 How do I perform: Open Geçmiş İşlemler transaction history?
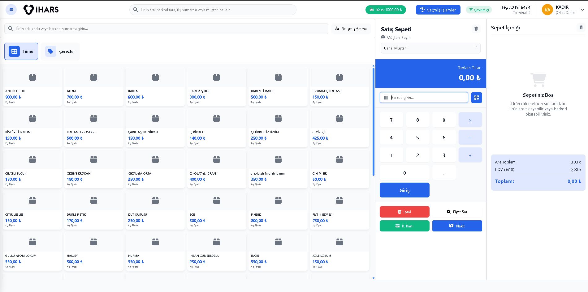tap(438, 10)
